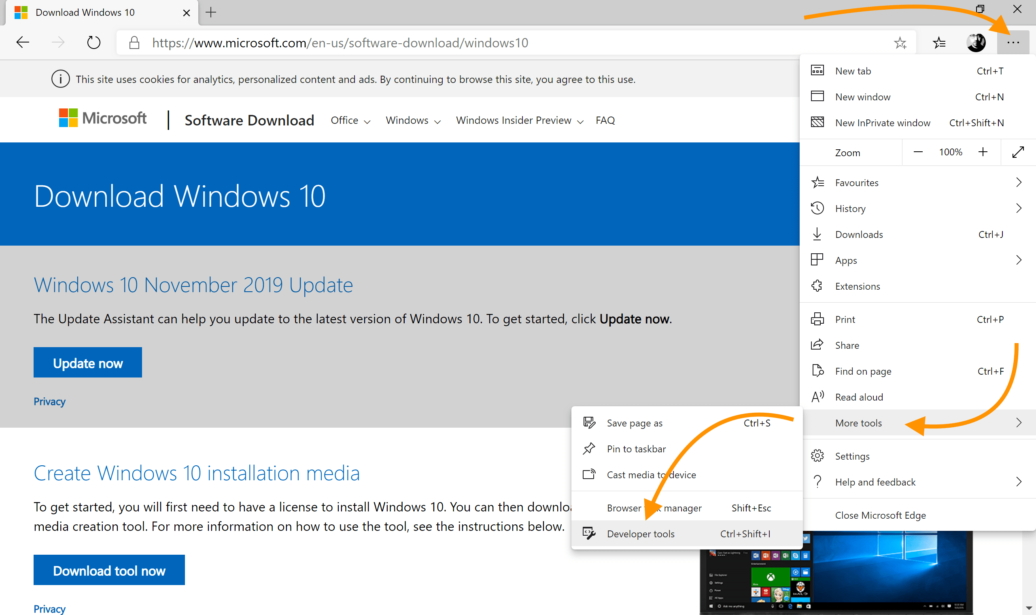Select New window menu entry

point(917,96)
